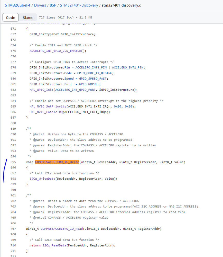Click the I2Cx_WriteData call on line 698
223x257 pixels.
42,179
